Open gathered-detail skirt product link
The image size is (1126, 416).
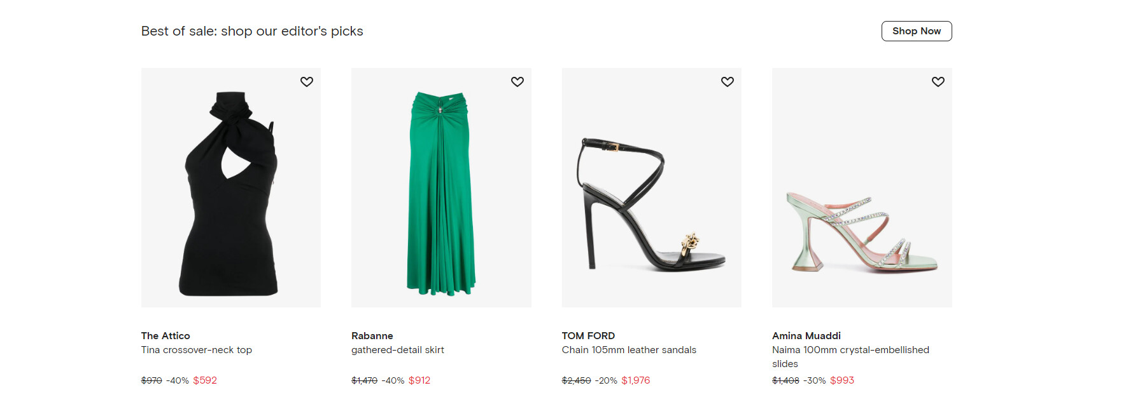tap(398, 350)
